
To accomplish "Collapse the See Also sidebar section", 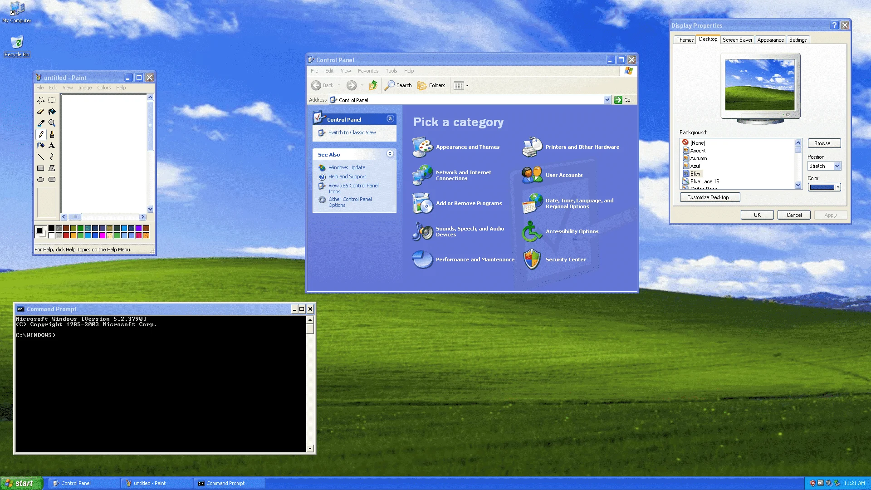I will 390,154.
